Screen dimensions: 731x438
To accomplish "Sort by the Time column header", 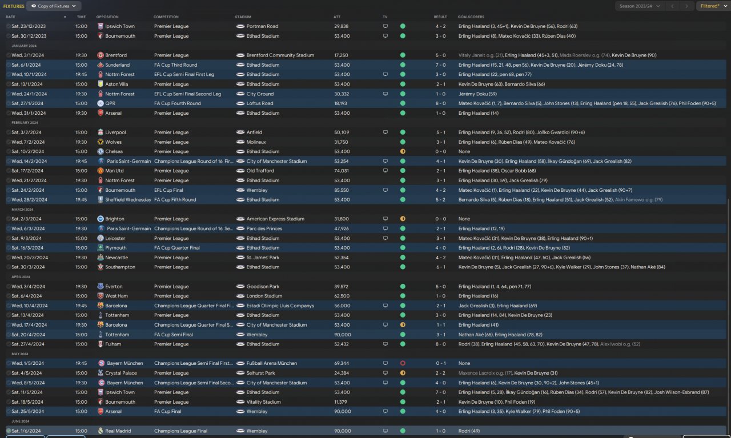I will click(x=81, y=17).
